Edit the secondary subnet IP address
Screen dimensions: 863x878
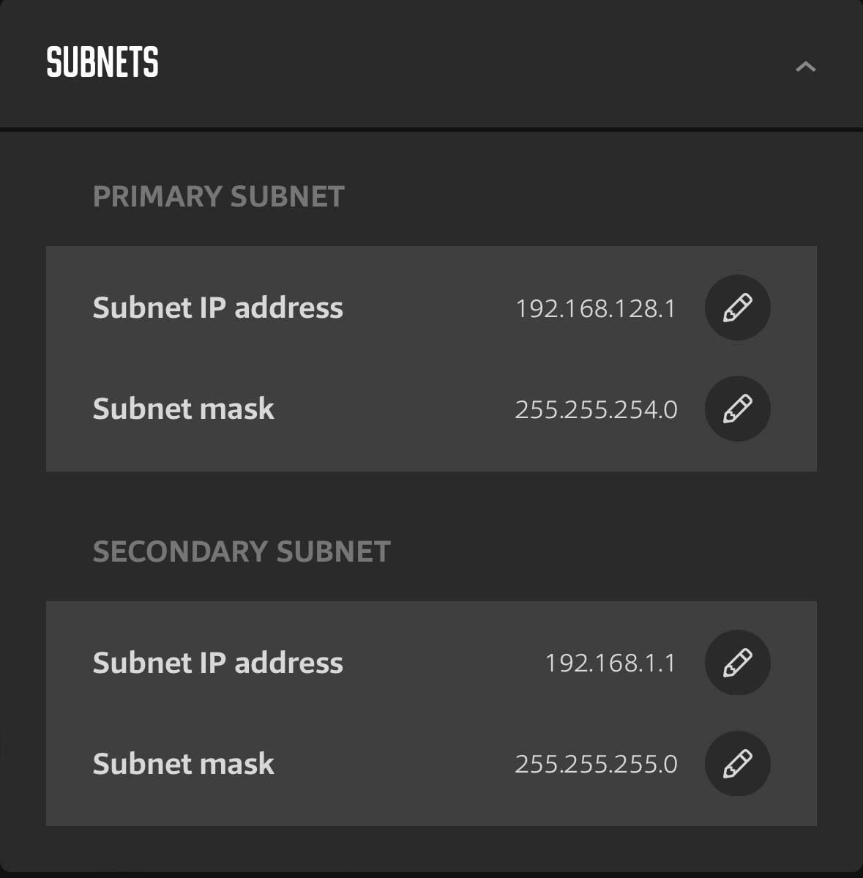(x=737, y=663)
